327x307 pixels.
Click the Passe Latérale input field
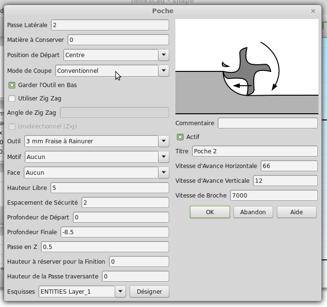[110, 25]
